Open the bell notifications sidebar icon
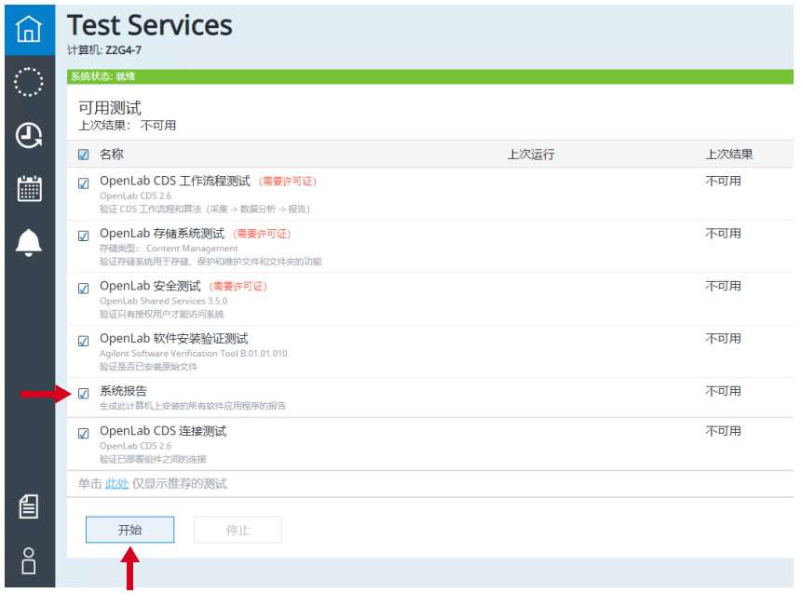The image size is (802, 593). pyautogui.click(x=29, y=242)
